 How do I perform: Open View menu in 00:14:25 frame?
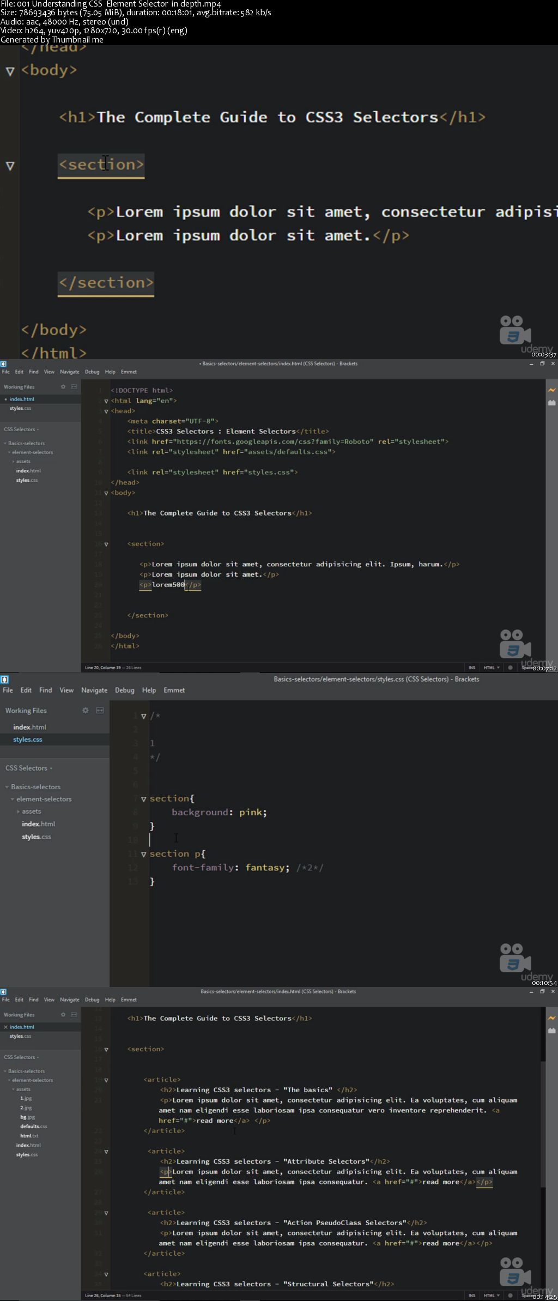[49, 1000]
